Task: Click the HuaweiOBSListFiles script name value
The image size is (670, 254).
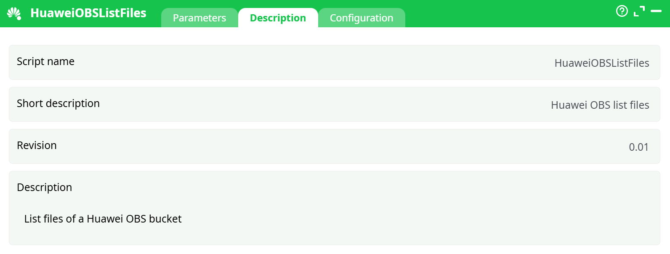Action: pos(602,63)
